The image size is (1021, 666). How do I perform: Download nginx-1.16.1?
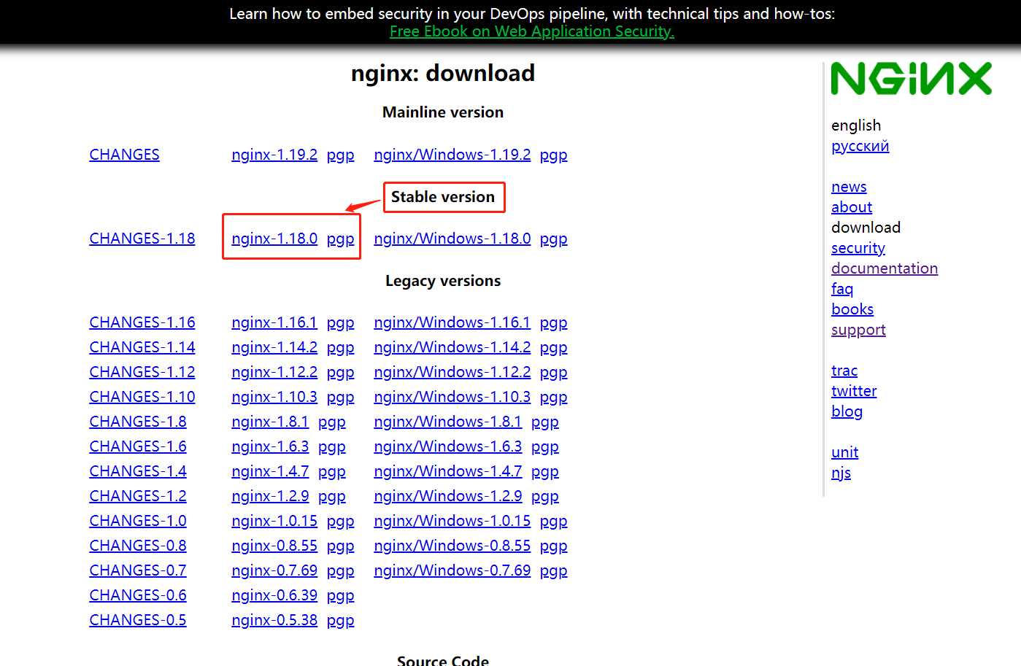pos(274,322)
